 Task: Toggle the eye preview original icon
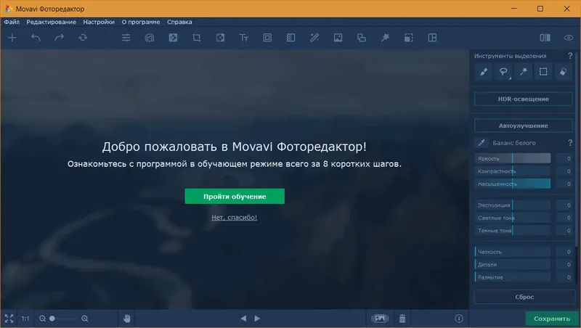569,38
